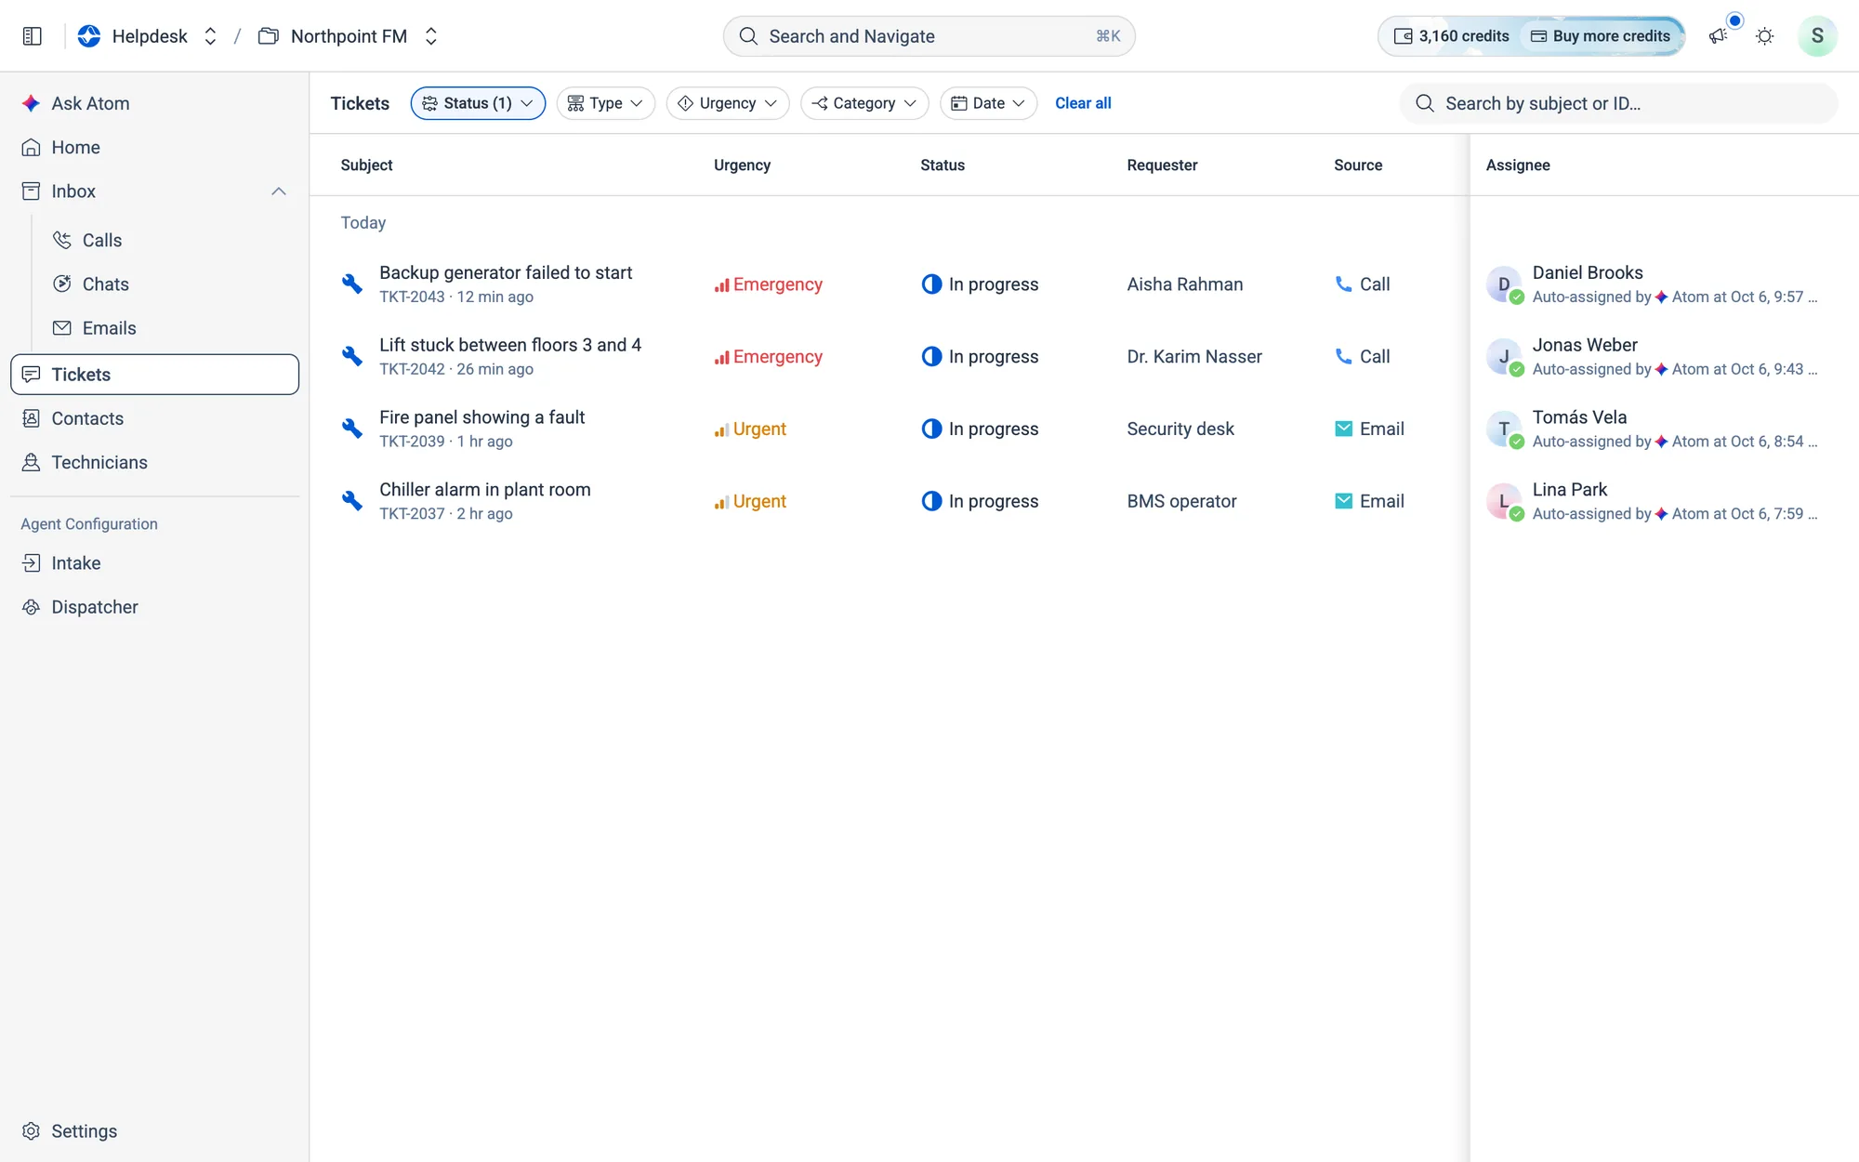This screenshot has height=1162, width=1859.
Task: Expand the Type filter dropdown
Action: [605, 103]
